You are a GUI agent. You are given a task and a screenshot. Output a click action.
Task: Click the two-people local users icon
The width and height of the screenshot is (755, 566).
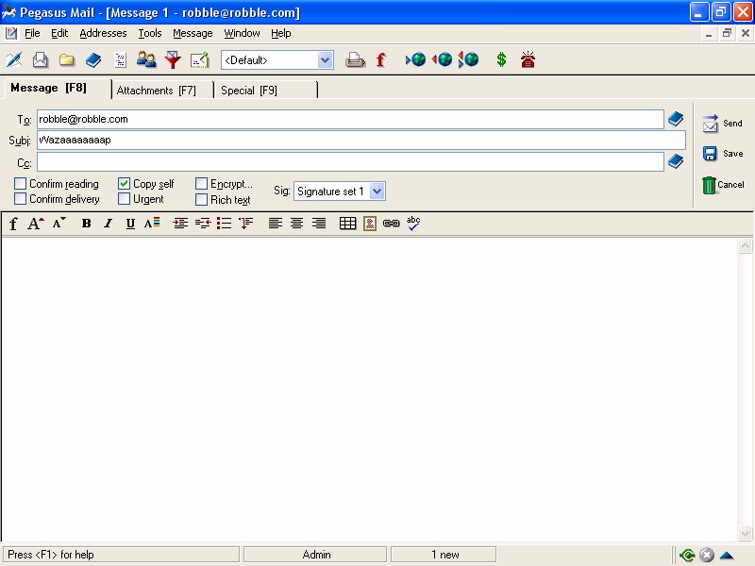[x=146, y=60]
